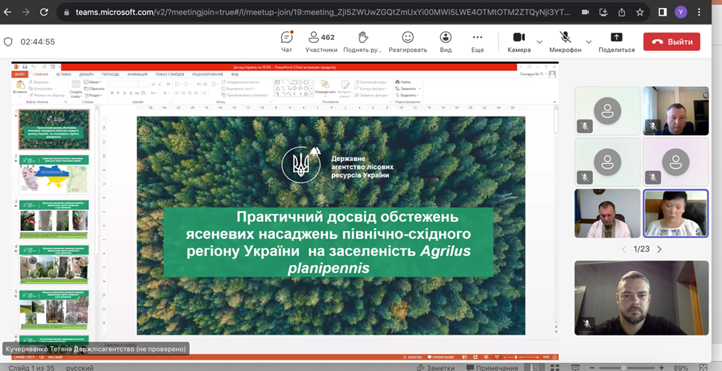Select slide 4 thumbnail
Image resolution: width=722 pixels, height=371 pixels.
pyautogui.click(x=54, y=265)
